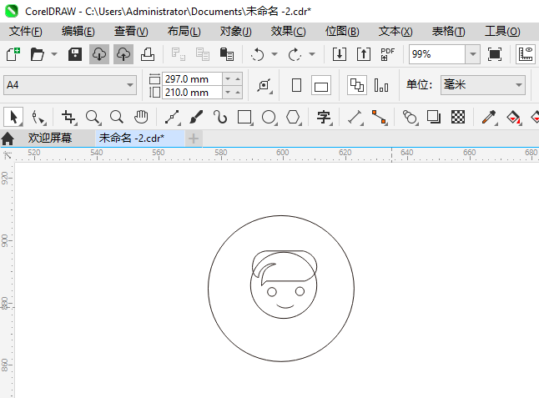Image resolution: width=539 pixels, height=398 pixels.
Task: Save the document using the disk icon
Action: (x=75, y=54)
